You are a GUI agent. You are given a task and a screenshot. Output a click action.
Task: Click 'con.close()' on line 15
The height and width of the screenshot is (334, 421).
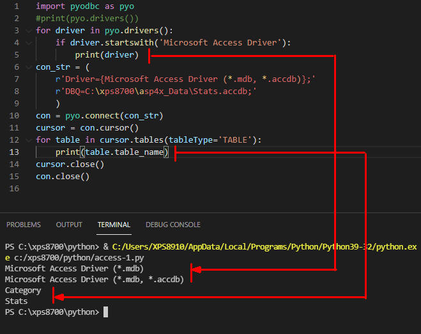click(x=63, y=177)
